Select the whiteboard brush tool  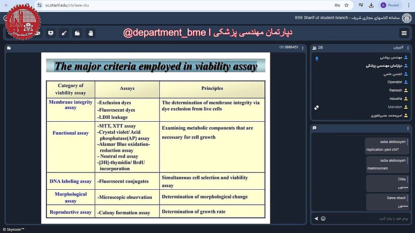point(64,33)
